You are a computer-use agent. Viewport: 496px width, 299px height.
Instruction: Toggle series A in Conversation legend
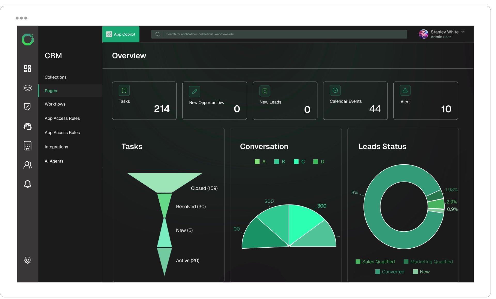point(260,162)
